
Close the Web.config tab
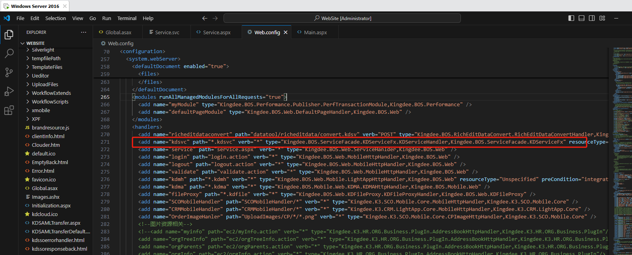pos(285,32)
